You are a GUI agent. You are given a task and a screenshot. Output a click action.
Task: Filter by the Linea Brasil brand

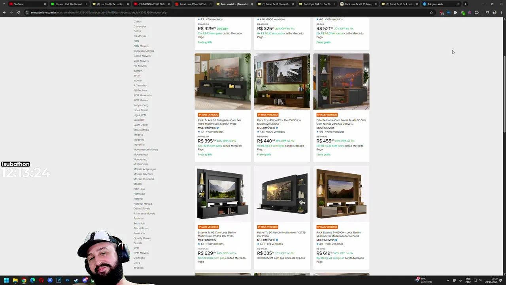(140, 110)
